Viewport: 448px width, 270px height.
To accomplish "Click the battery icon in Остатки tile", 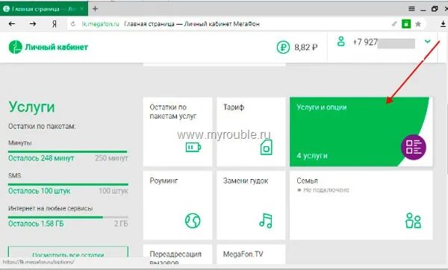I will (193, 147).
